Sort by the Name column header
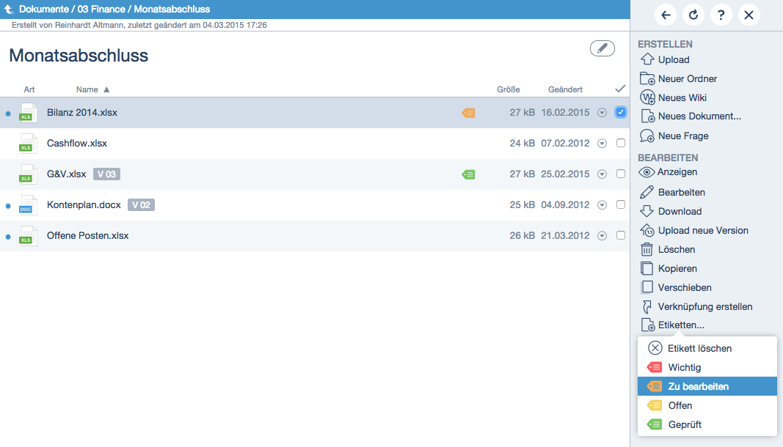This screenshot has height=447, width=783. (x=87, y=89)
